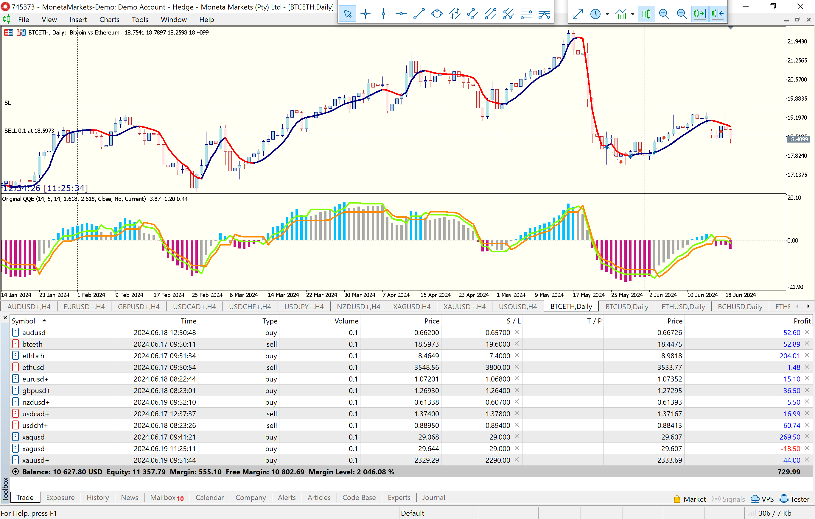Remove stop loss on btceth position
This screenshot has width=815, height=519.
tap(517, 344)
